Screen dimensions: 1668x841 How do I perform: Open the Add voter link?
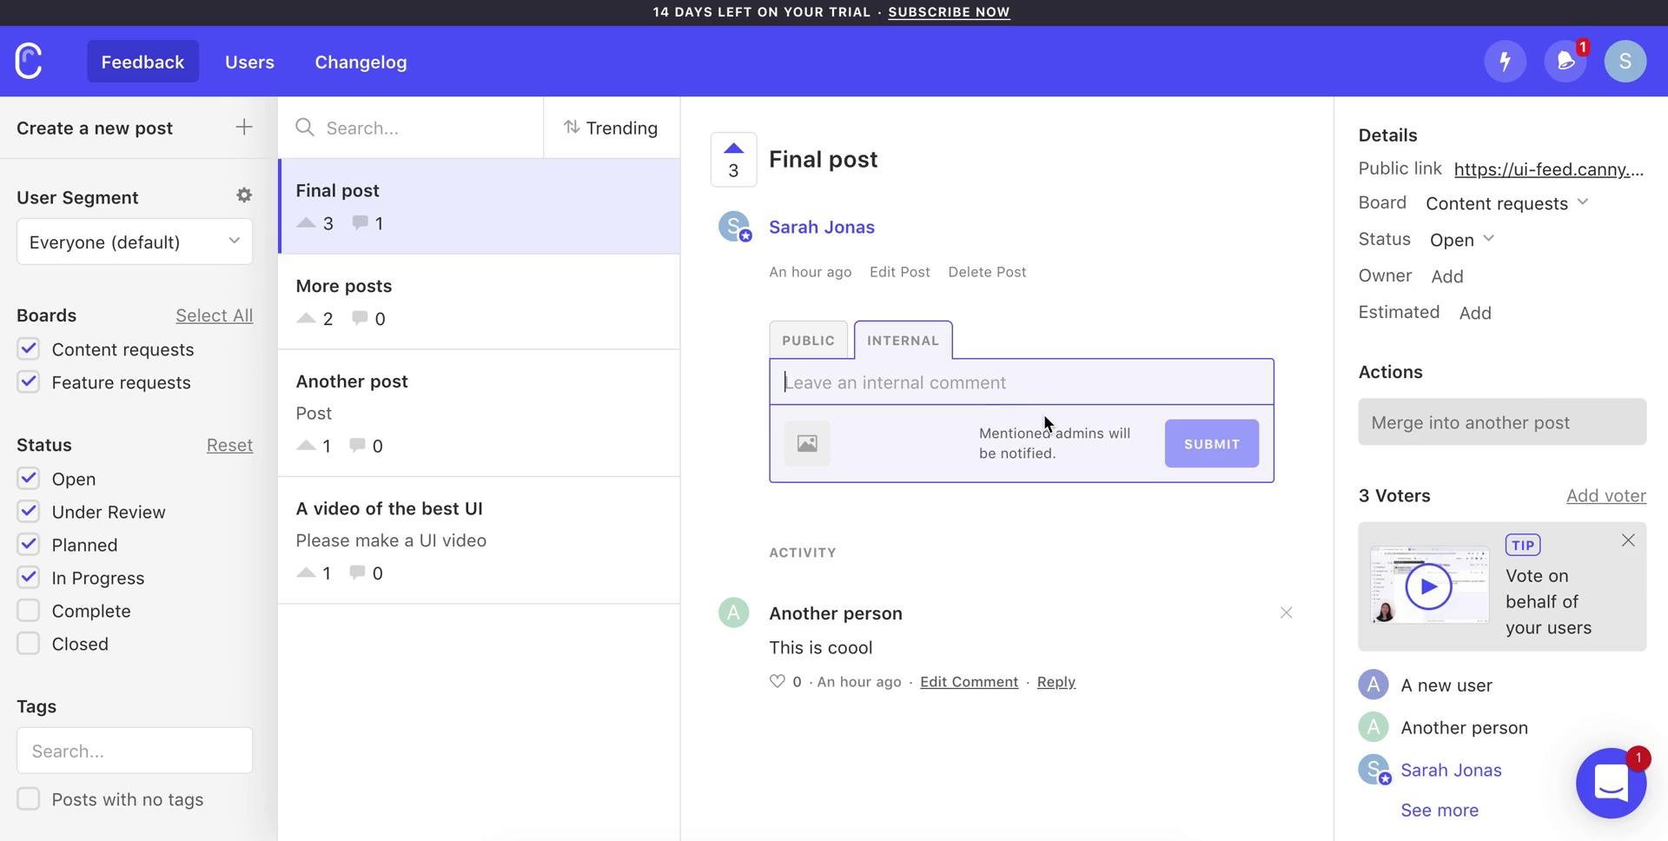click(x=1605, y=495)
